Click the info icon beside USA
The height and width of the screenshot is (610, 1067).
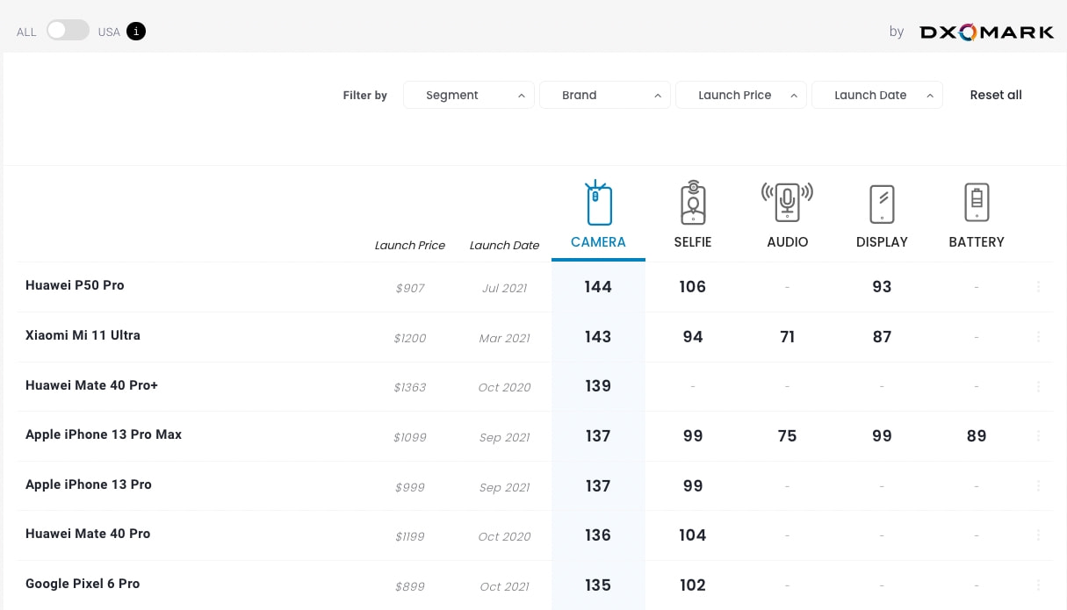136,32
